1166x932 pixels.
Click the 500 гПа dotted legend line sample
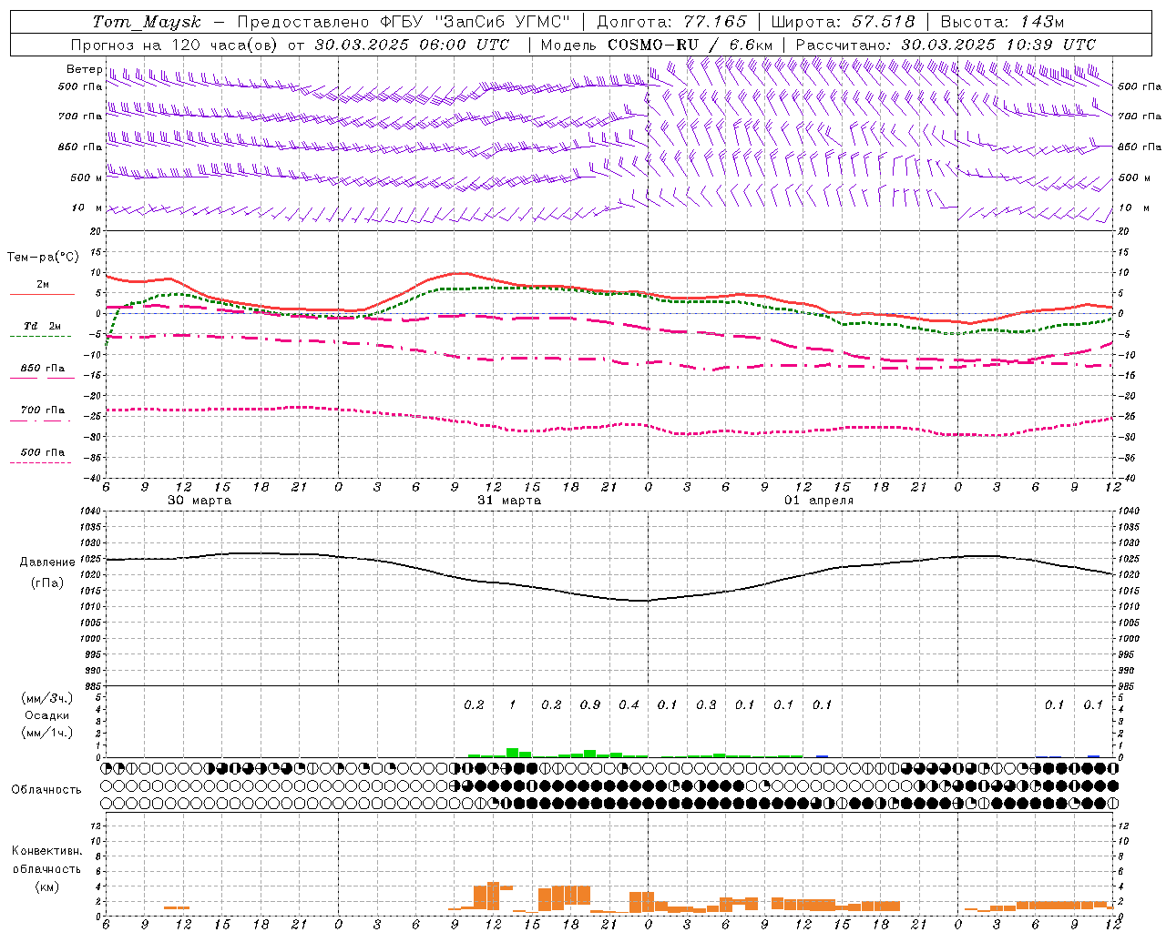point(40,463)
